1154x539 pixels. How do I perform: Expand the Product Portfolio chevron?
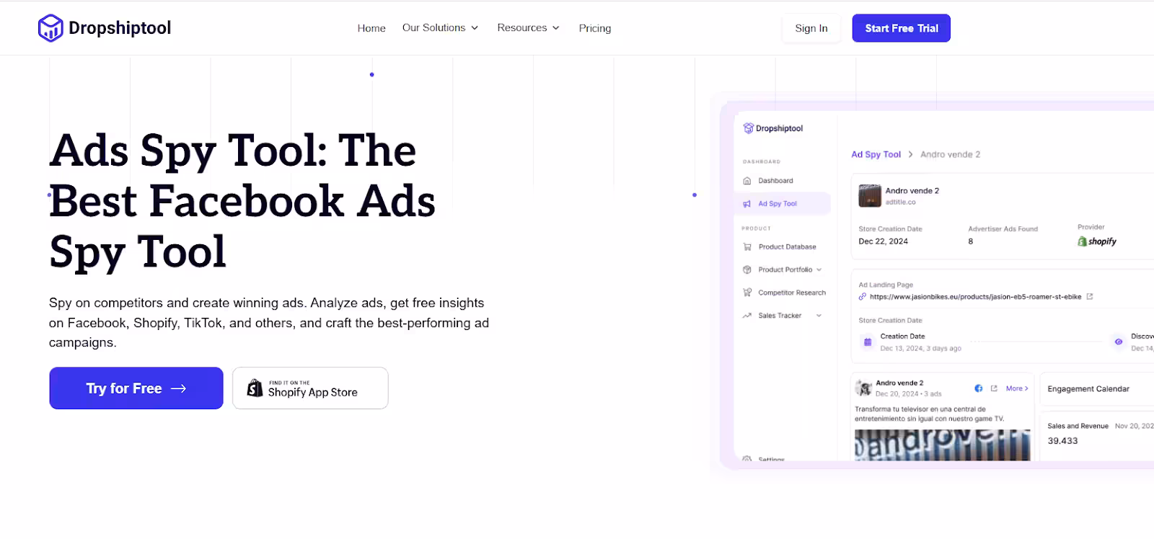pyautogui.click(x=819, y=269)
